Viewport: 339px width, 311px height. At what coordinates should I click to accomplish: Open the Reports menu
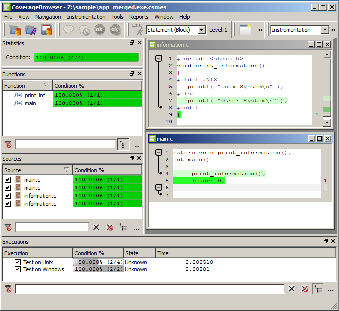click(x=139, y=17)
